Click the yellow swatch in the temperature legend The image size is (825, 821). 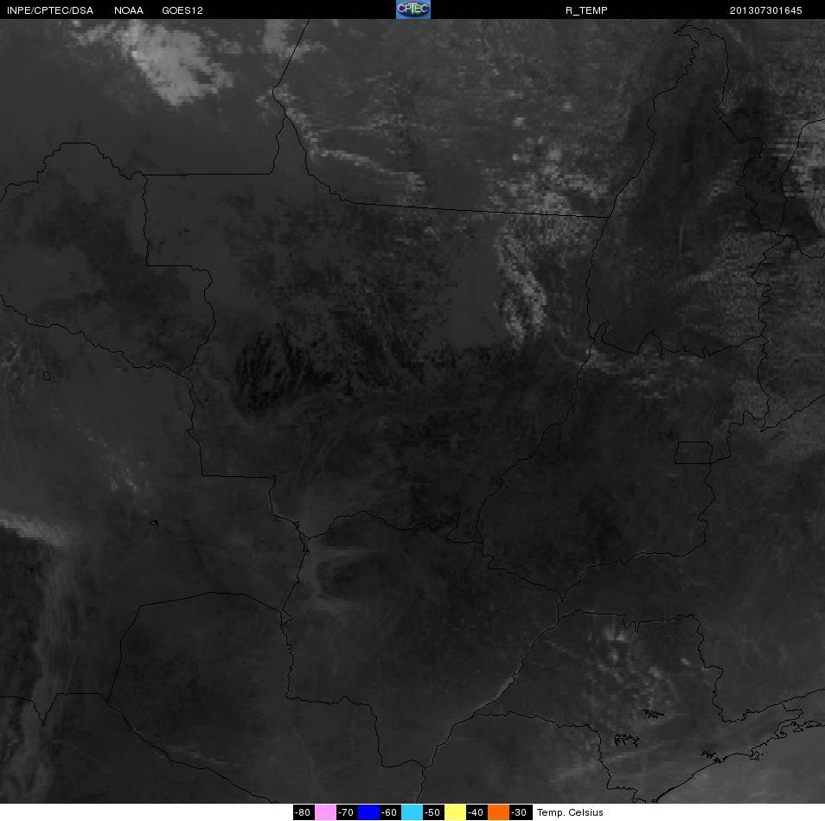point(456,812)
